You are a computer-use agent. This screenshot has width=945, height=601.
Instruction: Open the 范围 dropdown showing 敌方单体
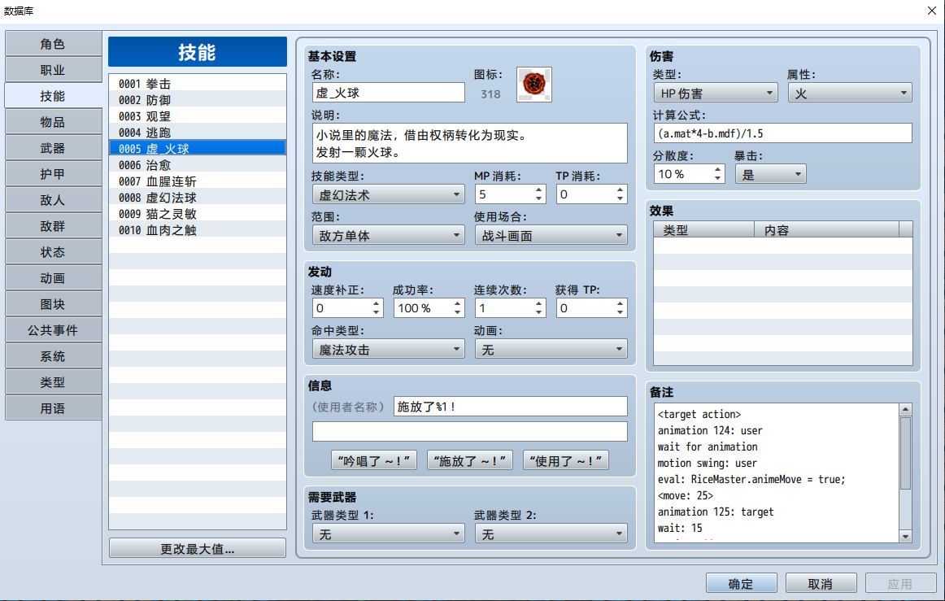click(388, 235)
